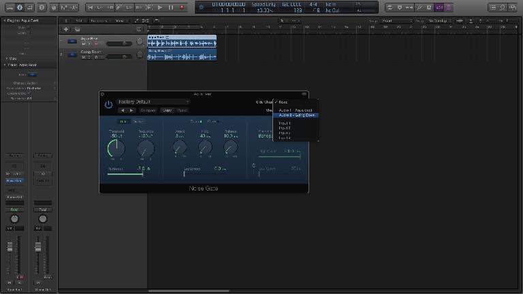Mute the Going Down track

tap(83, 57)
